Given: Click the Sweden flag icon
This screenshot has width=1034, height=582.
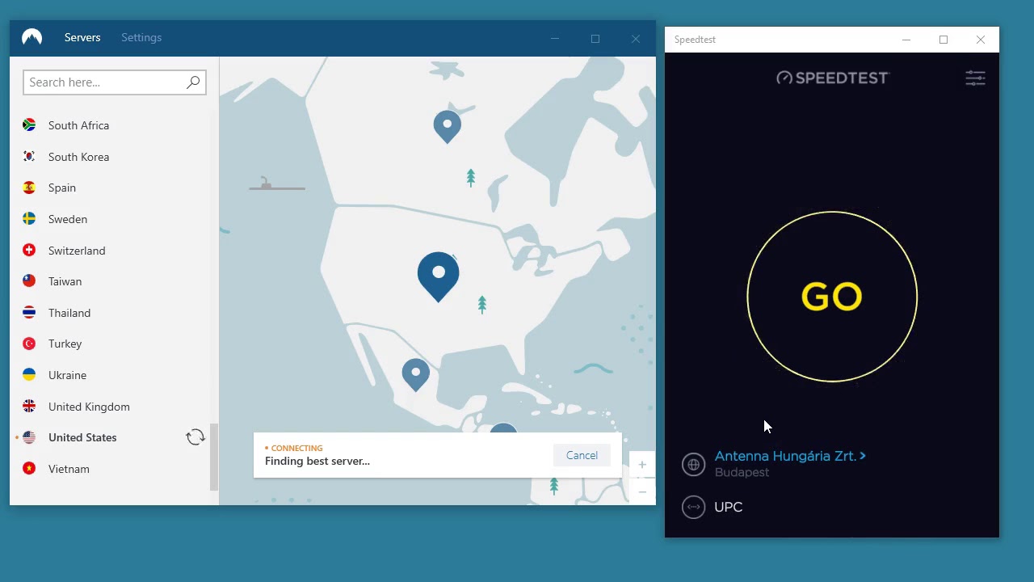Looking at the screenshot, I should (29, 219).
